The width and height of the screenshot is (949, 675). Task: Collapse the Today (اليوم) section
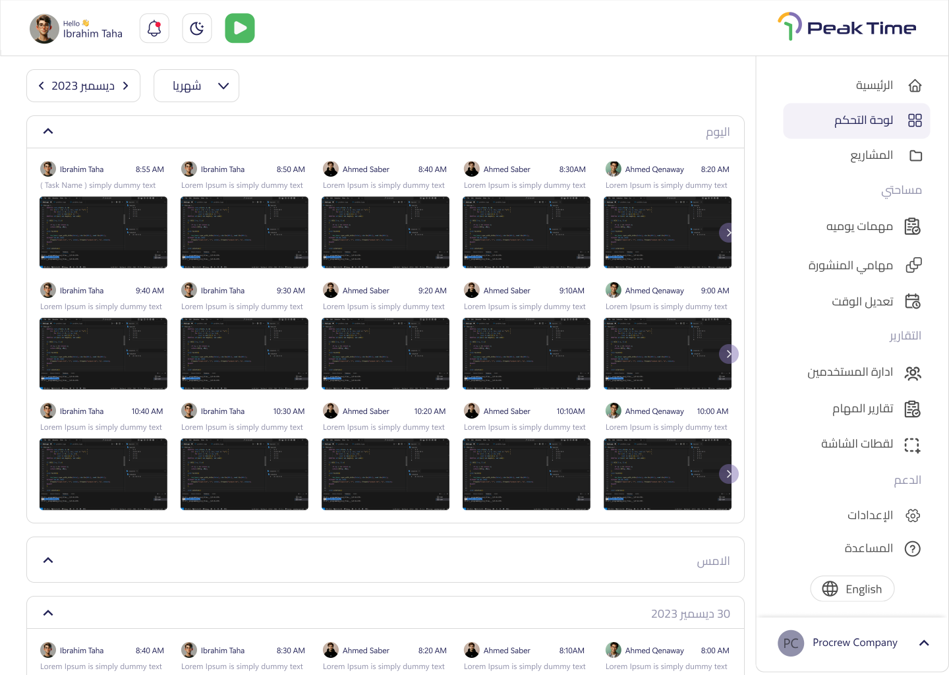48,131
